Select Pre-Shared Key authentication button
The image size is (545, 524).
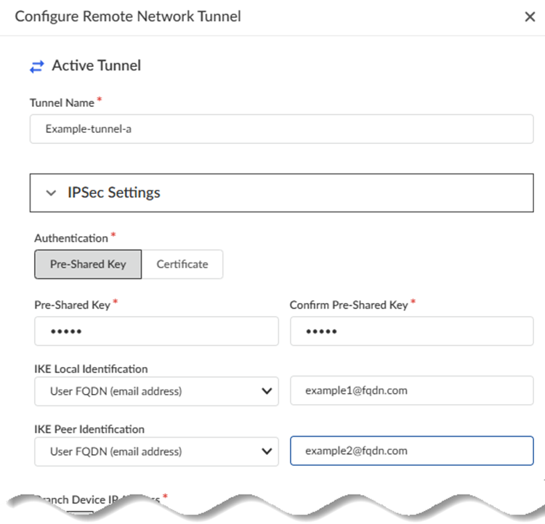point(88,265)
